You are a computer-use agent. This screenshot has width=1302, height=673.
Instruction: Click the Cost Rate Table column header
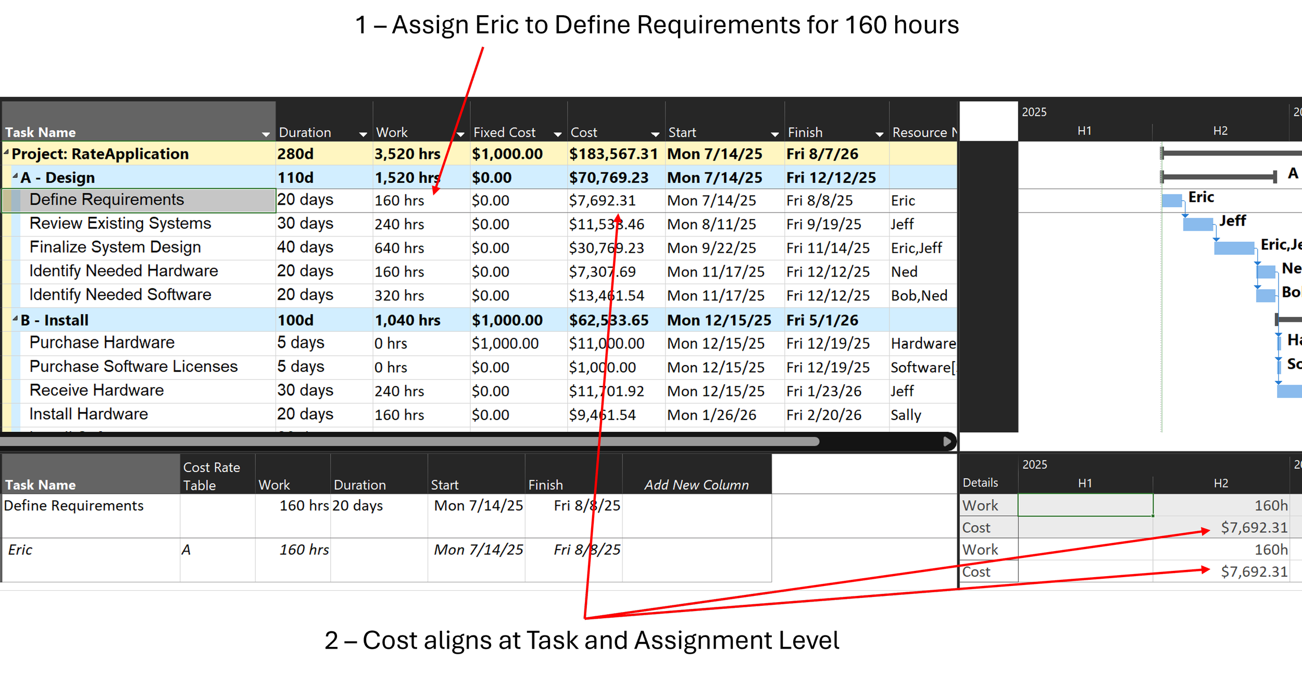click(211, 476)
